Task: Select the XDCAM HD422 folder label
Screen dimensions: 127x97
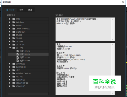Action: 22,83
